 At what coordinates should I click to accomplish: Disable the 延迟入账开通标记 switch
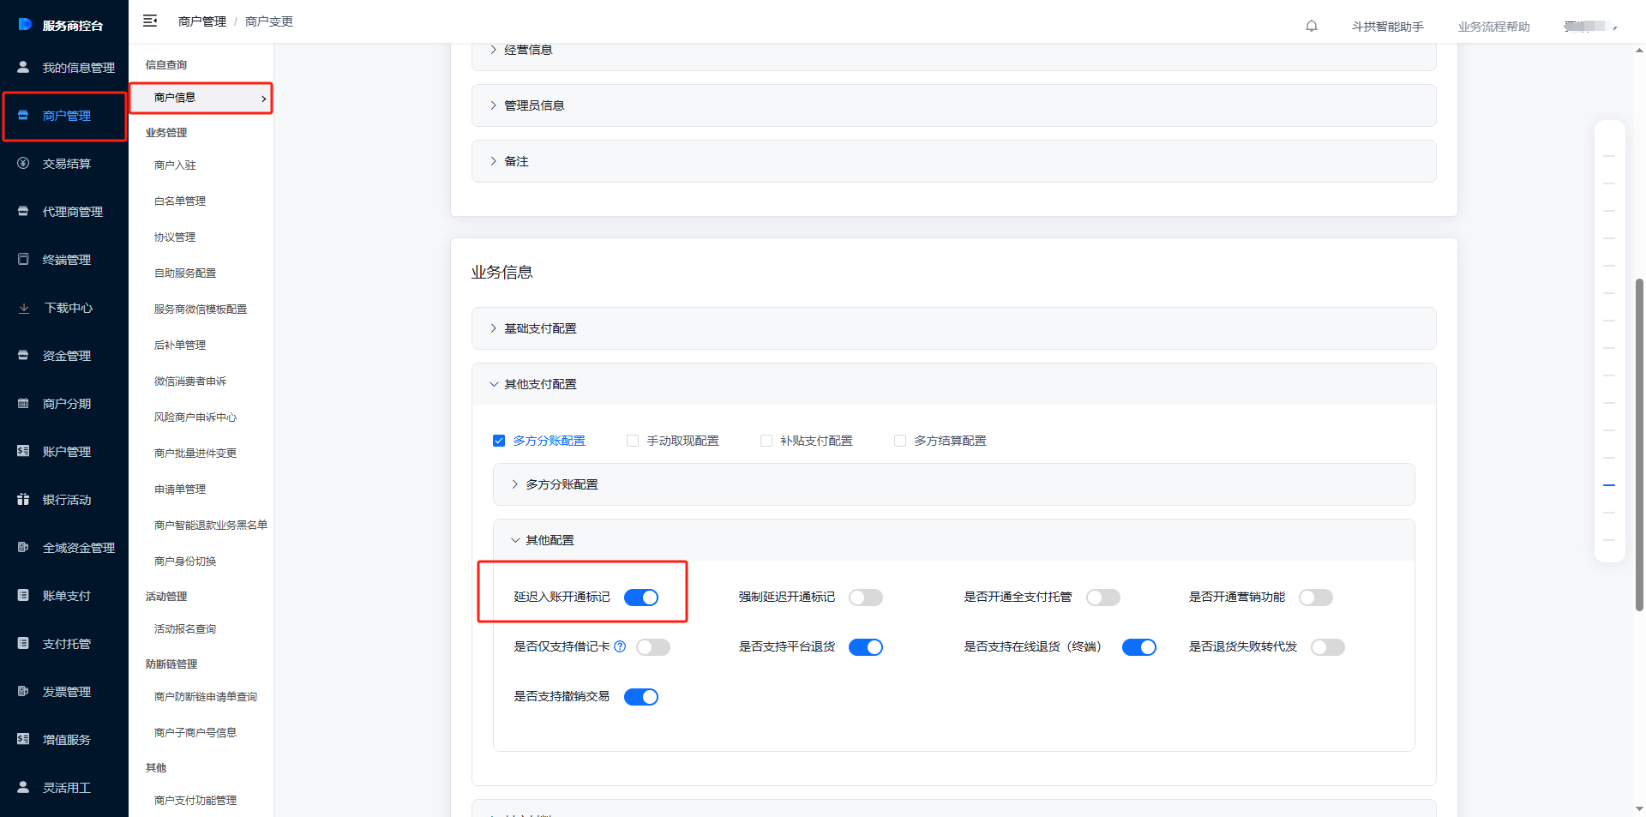point(640,598)
